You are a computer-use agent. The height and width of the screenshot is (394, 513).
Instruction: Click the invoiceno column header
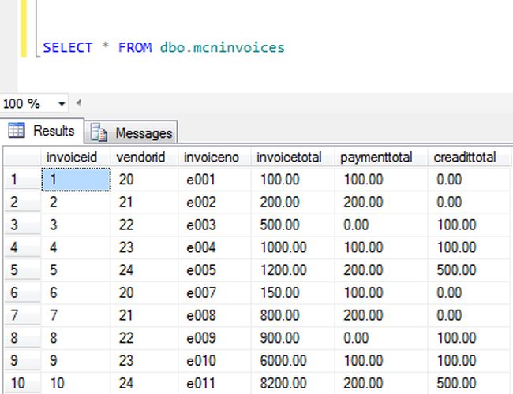[211, 157]
